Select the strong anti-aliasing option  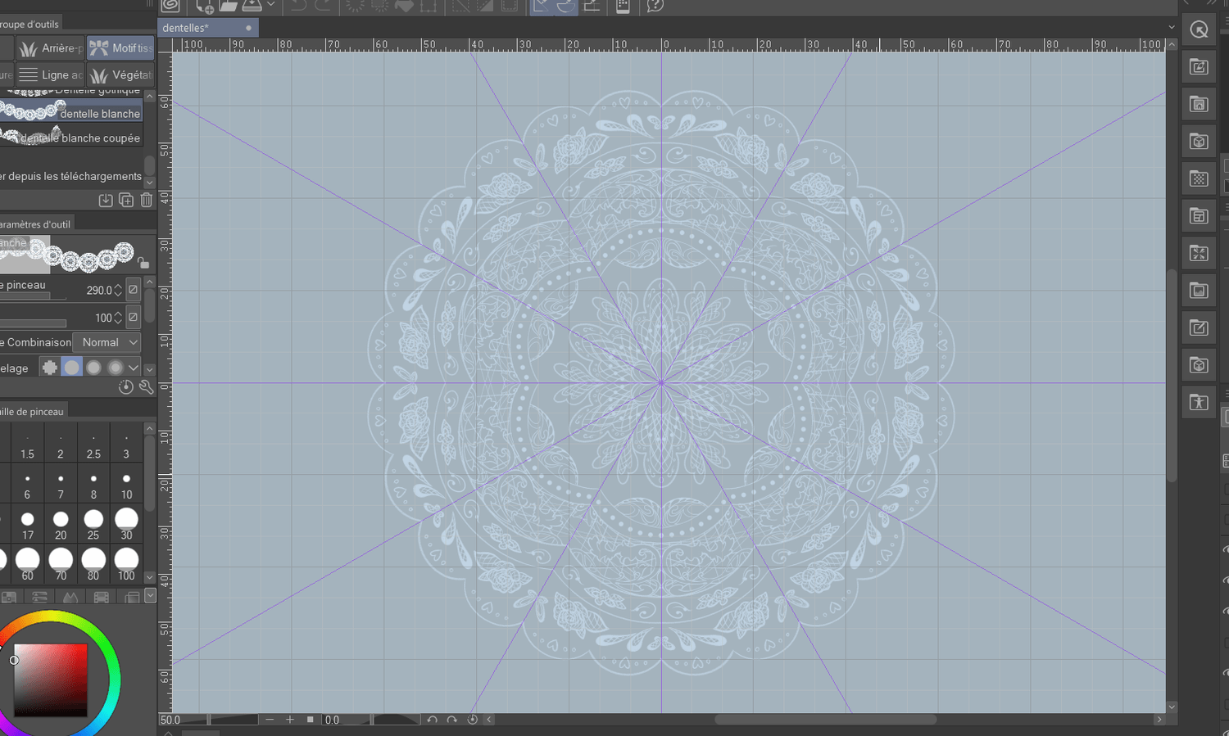(x=116, y=368)
